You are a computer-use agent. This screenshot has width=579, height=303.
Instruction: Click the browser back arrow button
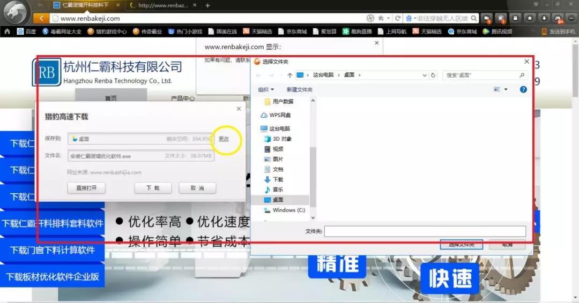41,18
